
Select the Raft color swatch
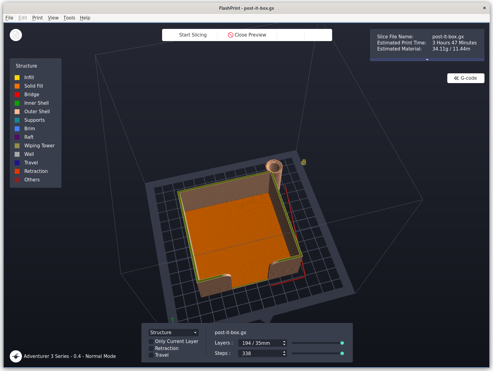point(17,137)
